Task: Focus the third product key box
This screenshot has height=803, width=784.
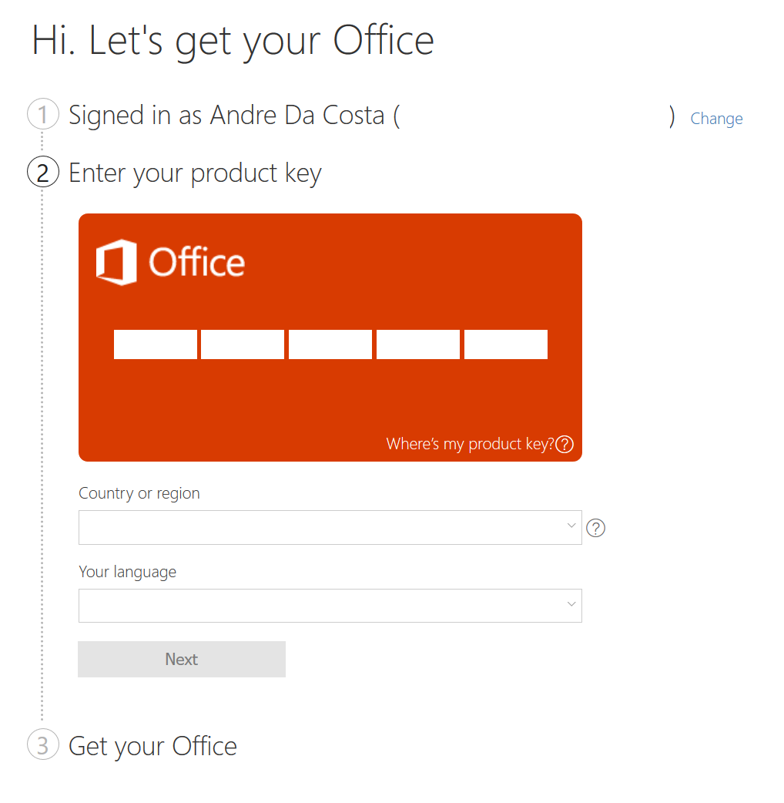Action: (330, 344)
